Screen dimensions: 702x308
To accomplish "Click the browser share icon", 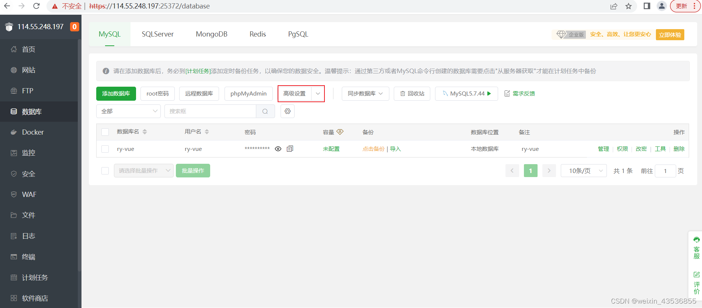I will pyautogui.click(x=614, y=6).
